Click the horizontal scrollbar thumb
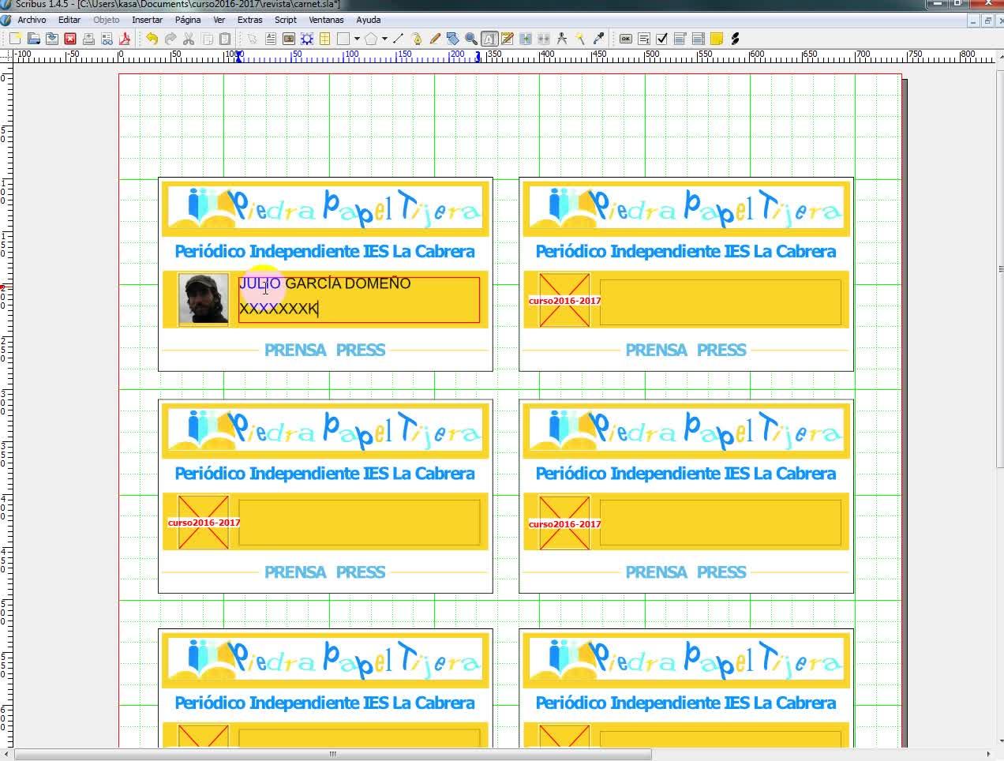Viewport: 1004px width, 761px height. (333, 754)
